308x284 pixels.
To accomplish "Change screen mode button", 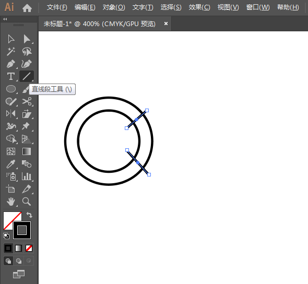I will [19, 274].
